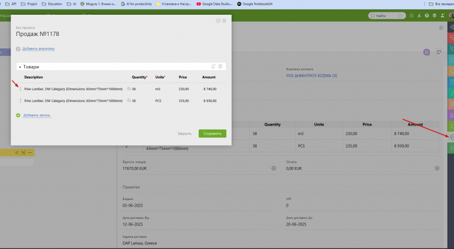The height and width of the screenshot is (249, 454).
Task: Open the three-dots menu on the yellow bar
Action: 30,152
